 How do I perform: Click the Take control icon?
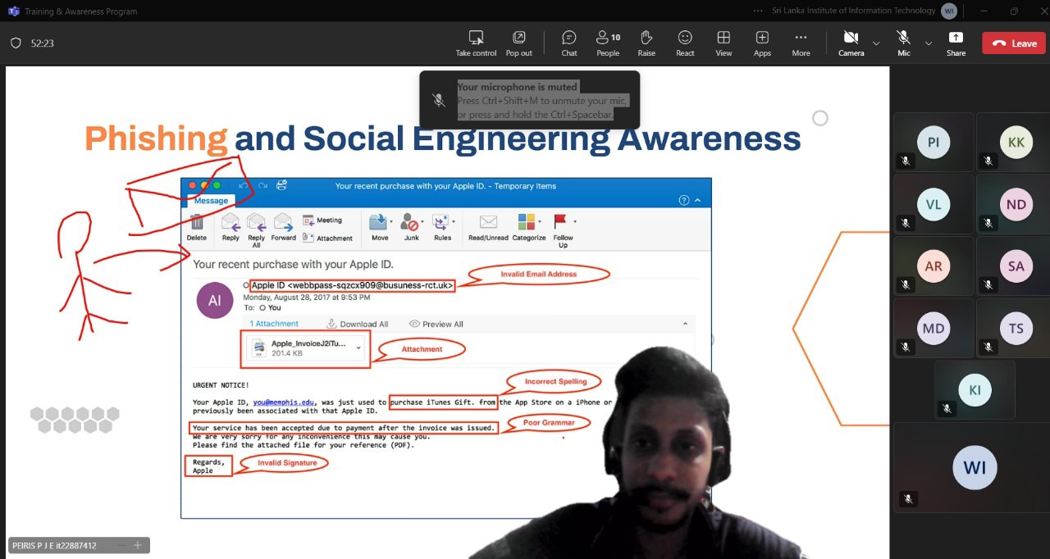coord(476,39)
